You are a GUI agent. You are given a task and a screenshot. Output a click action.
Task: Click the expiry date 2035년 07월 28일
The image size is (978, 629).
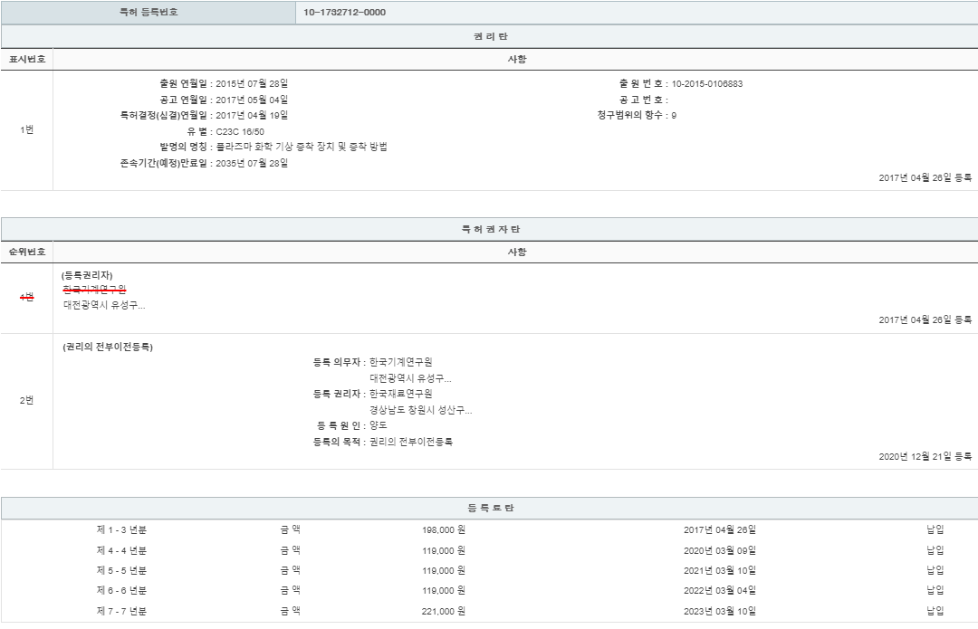point(252,163)
